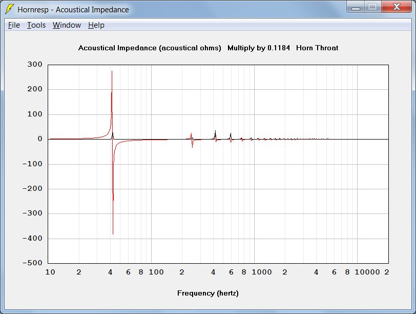Open the Window menu

67,25
